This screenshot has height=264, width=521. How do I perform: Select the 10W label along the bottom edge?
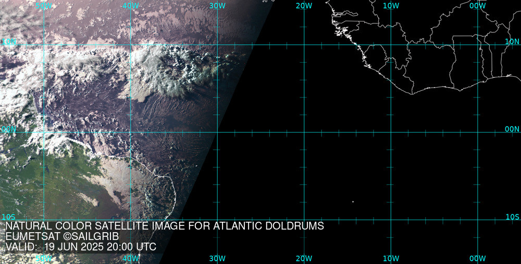pos(391,258)
